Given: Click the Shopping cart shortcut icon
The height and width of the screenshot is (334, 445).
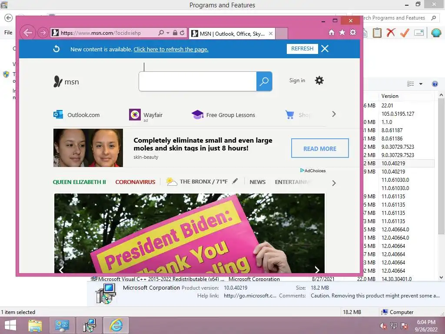Looking at the screenshot, I should tap(290, 114).
